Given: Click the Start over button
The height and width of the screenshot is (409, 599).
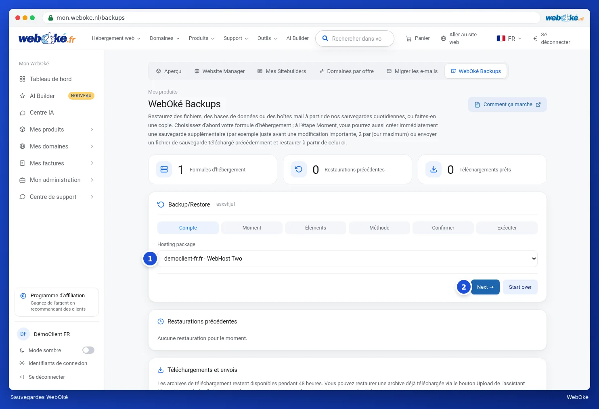Looking at the screenshot, I should [x=520, y=287].
